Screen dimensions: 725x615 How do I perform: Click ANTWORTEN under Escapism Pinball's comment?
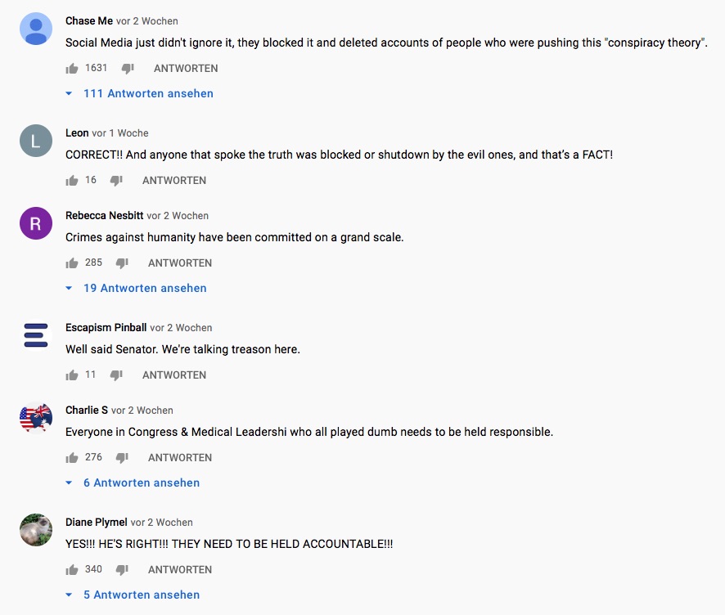tap(174, 375)
